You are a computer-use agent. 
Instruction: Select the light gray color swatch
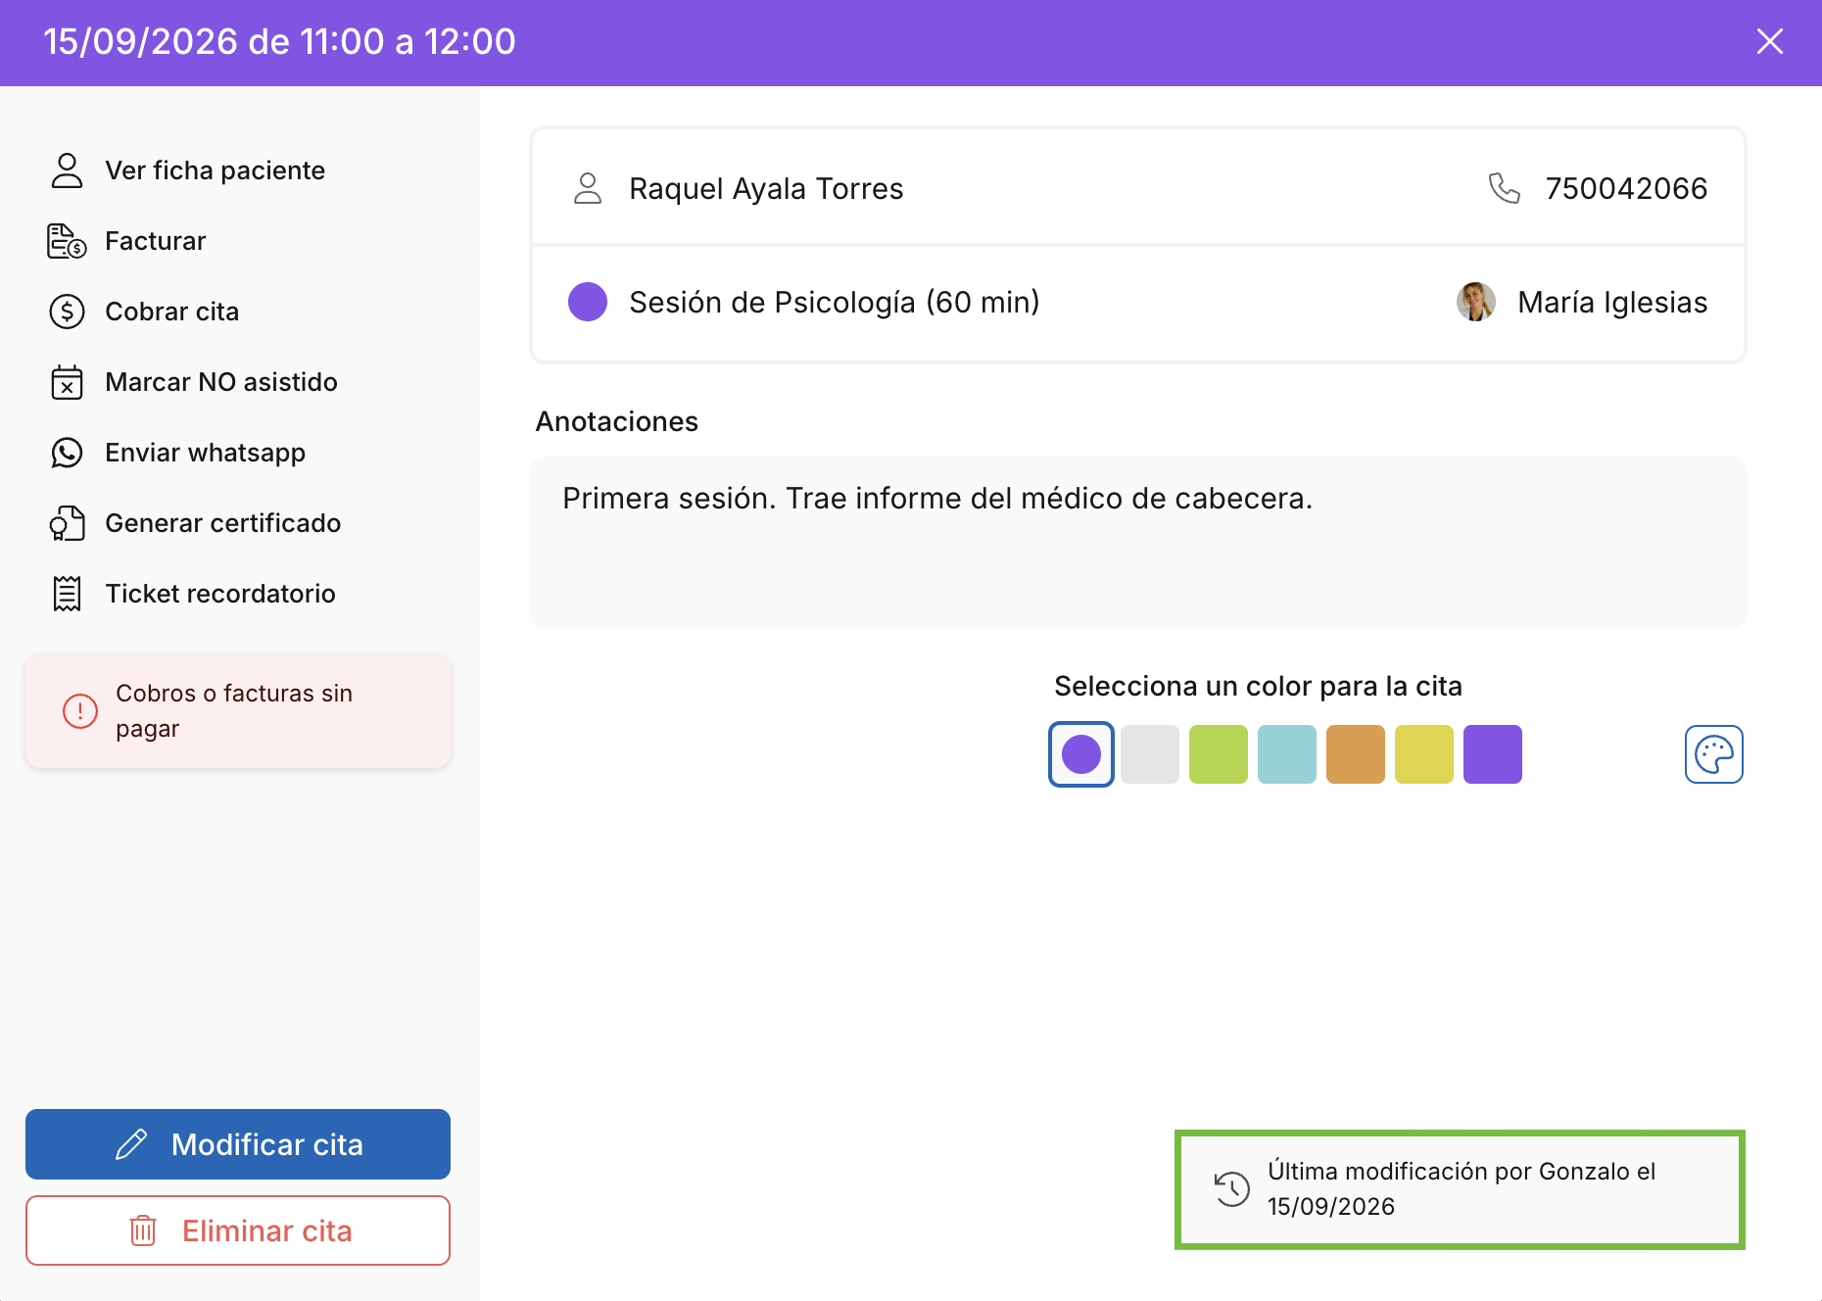tap(1150, 754)
